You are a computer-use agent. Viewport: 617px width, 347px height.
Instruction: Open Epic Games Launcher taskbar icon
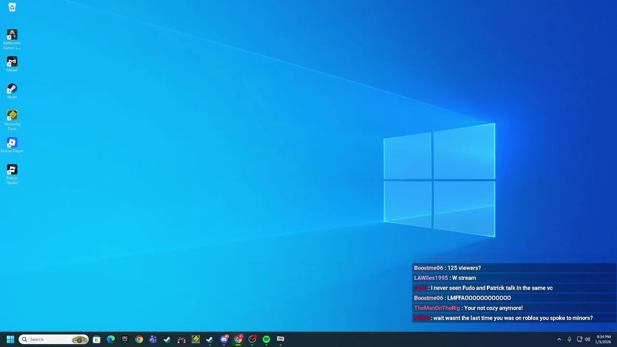(x=125, y=339)
